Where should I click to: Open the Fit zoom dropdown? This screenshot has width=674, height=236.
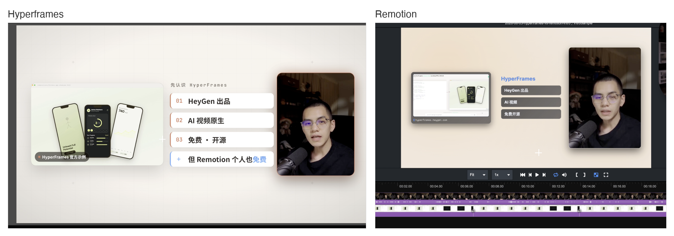(477, 175)
